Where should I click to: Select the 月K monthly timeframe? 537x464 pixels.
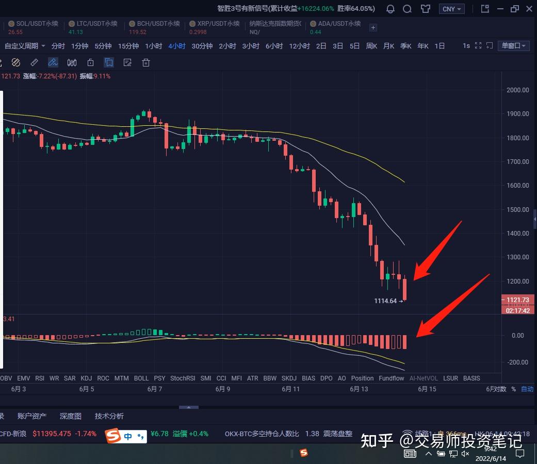tap(389, 46)
